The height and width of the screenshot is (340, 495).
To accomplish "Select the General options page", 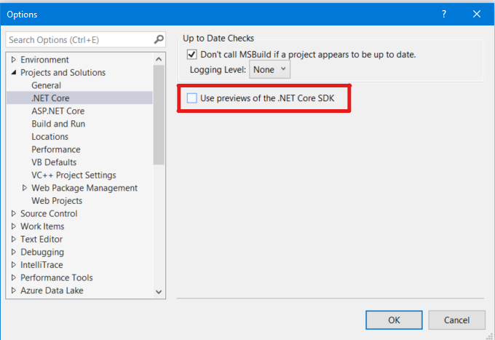I will (x=46, y=85).
